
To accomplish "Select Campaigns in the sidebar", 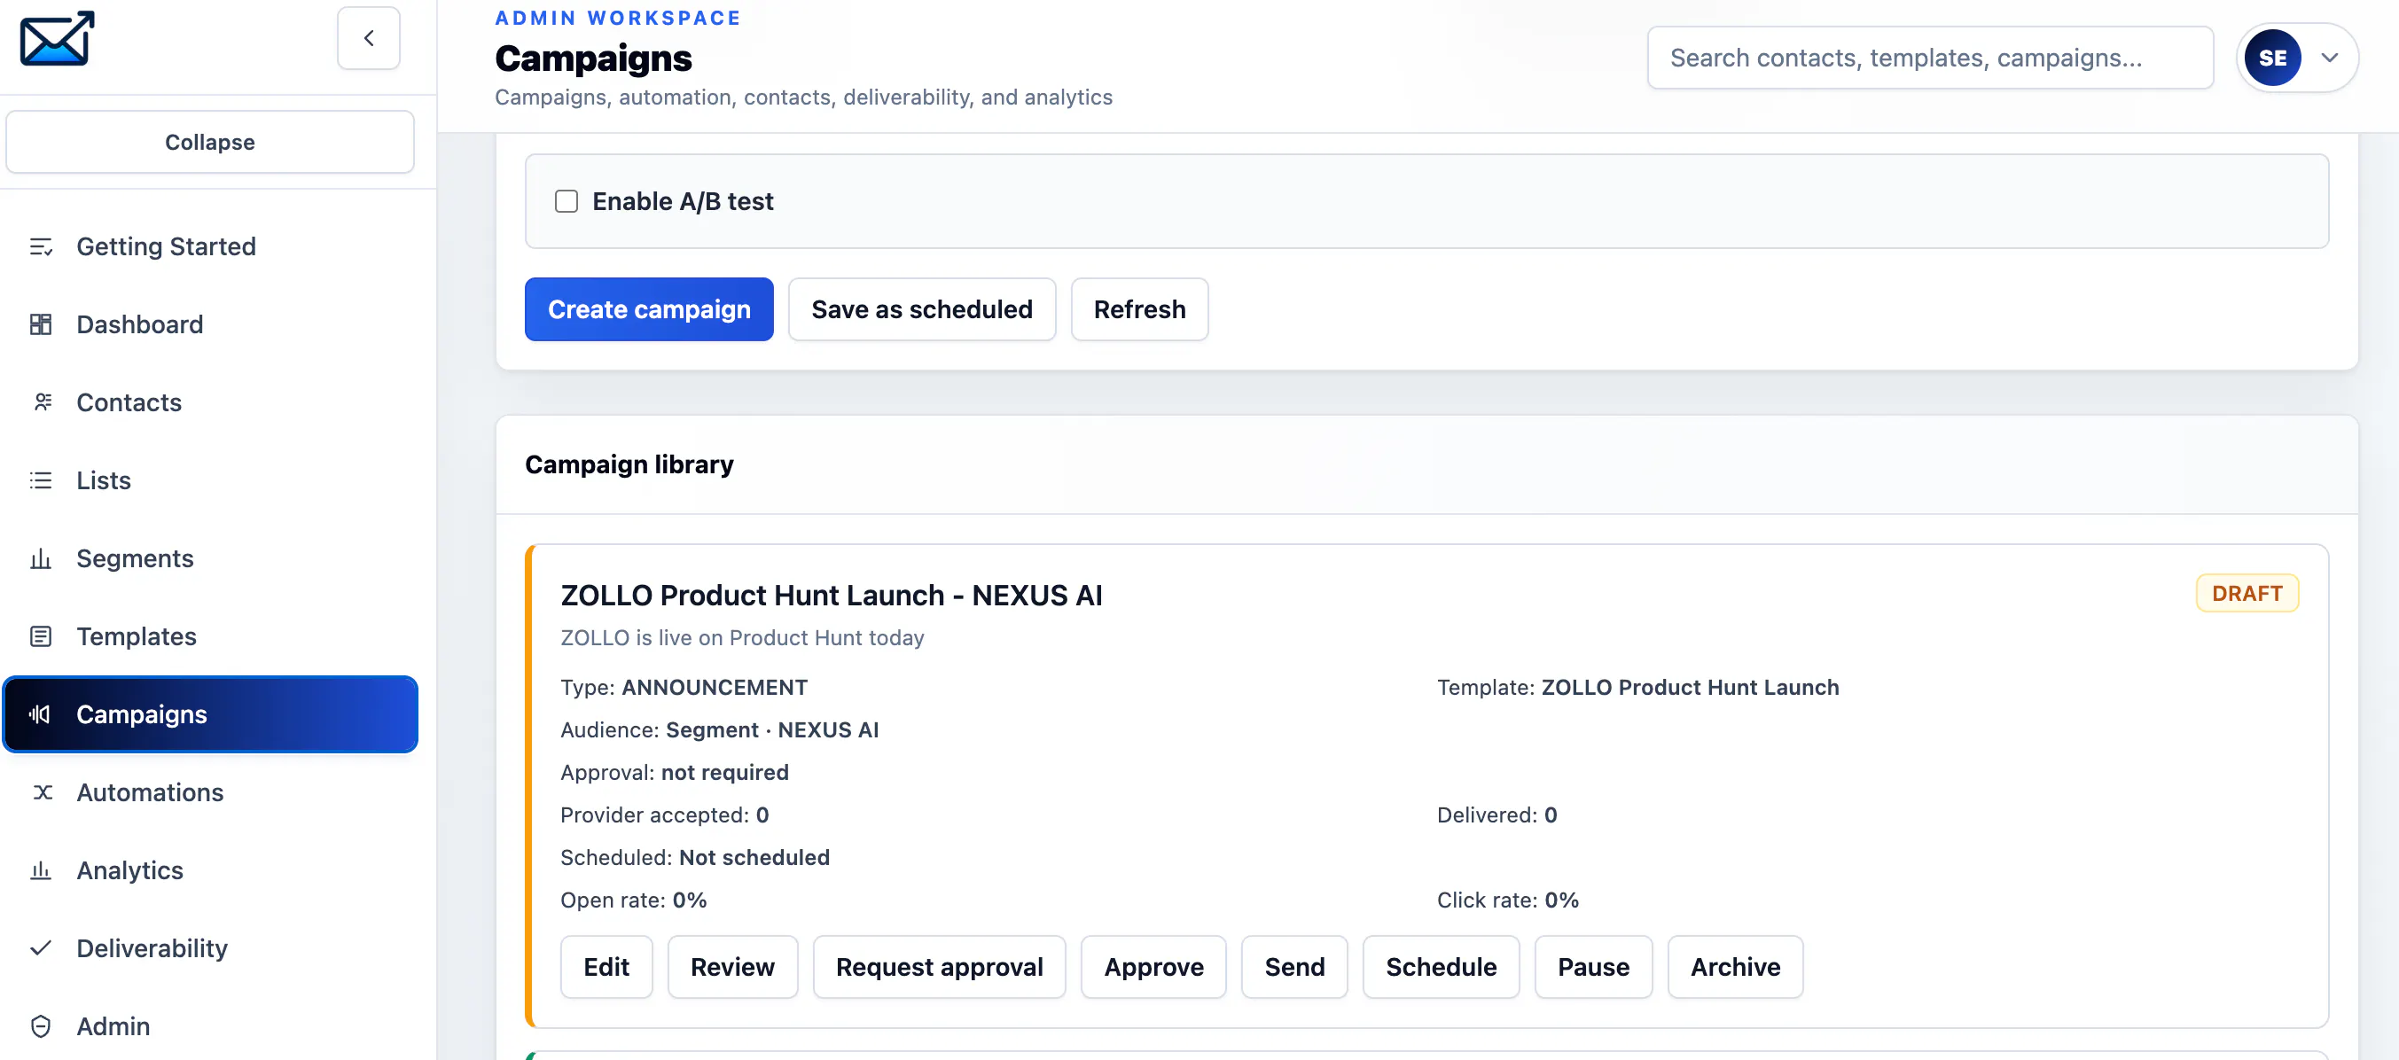I will coord(210,714).
